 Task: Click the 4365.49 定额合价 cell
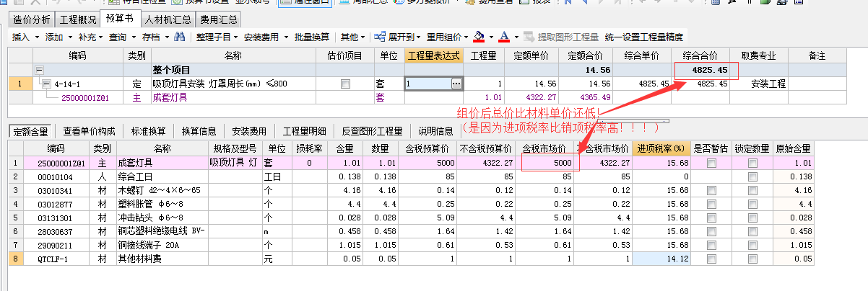coord(585,97)
